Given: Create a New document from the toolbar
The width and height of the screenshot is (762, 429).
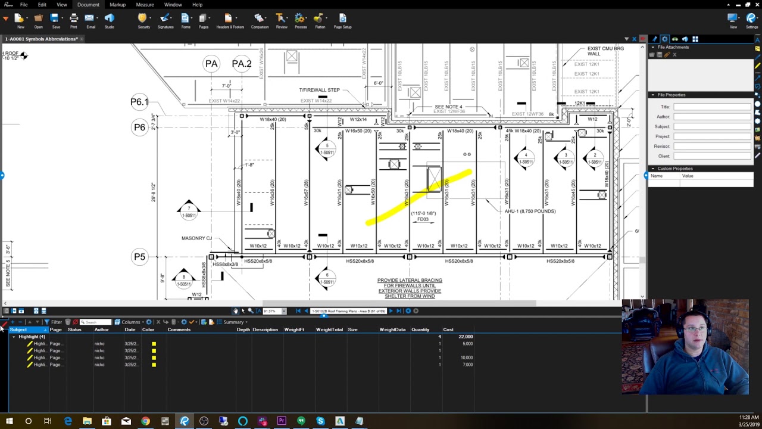Looking at the screenshot, I should (x=20, y=20).
